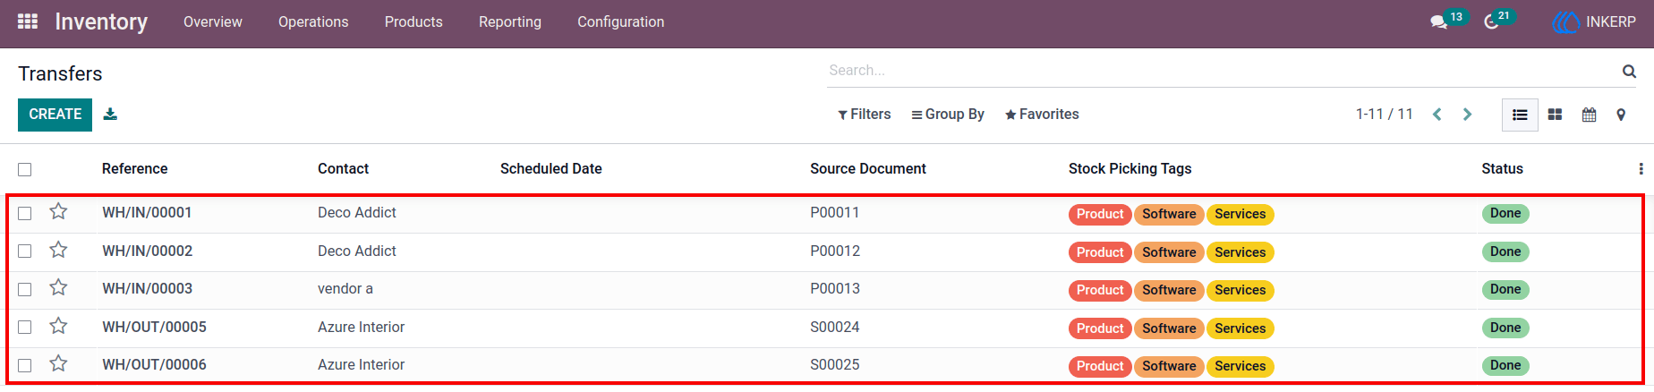
Task: Sort by Contact column header
Action: click(x=343, y=169)
